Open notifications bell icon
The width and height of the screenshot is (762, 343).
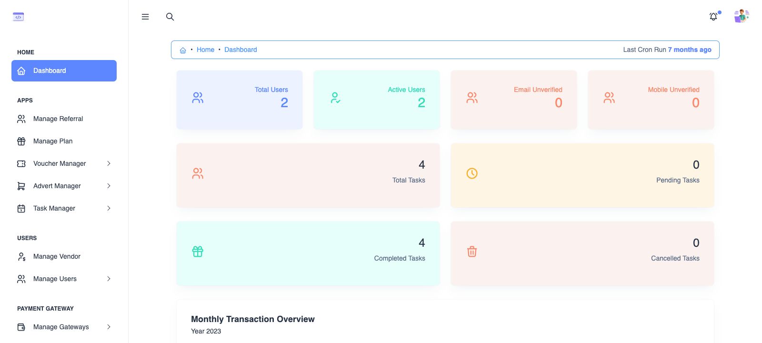click(x=713, y=17)
